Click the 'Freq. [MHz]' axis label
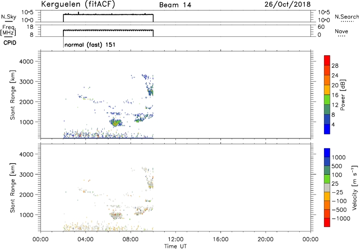The image size is (359, 249). [x=8, y=31]
